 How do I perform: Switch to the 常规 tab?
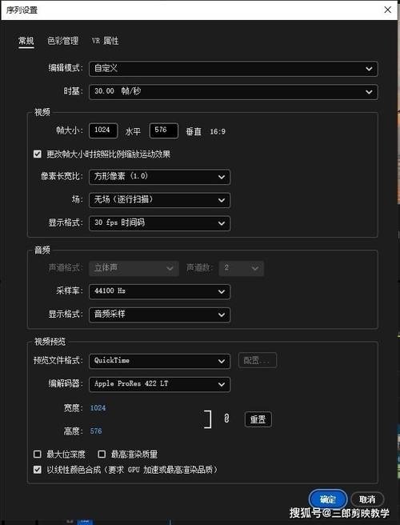(26, 41)
